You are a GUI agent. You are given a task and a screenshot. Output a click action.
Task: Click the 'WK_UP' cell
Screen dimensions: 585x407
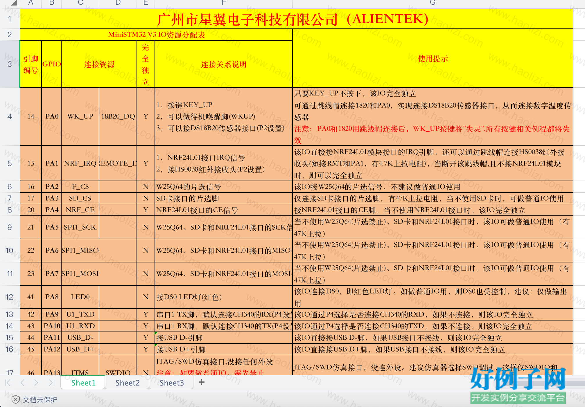pos(80,116)
